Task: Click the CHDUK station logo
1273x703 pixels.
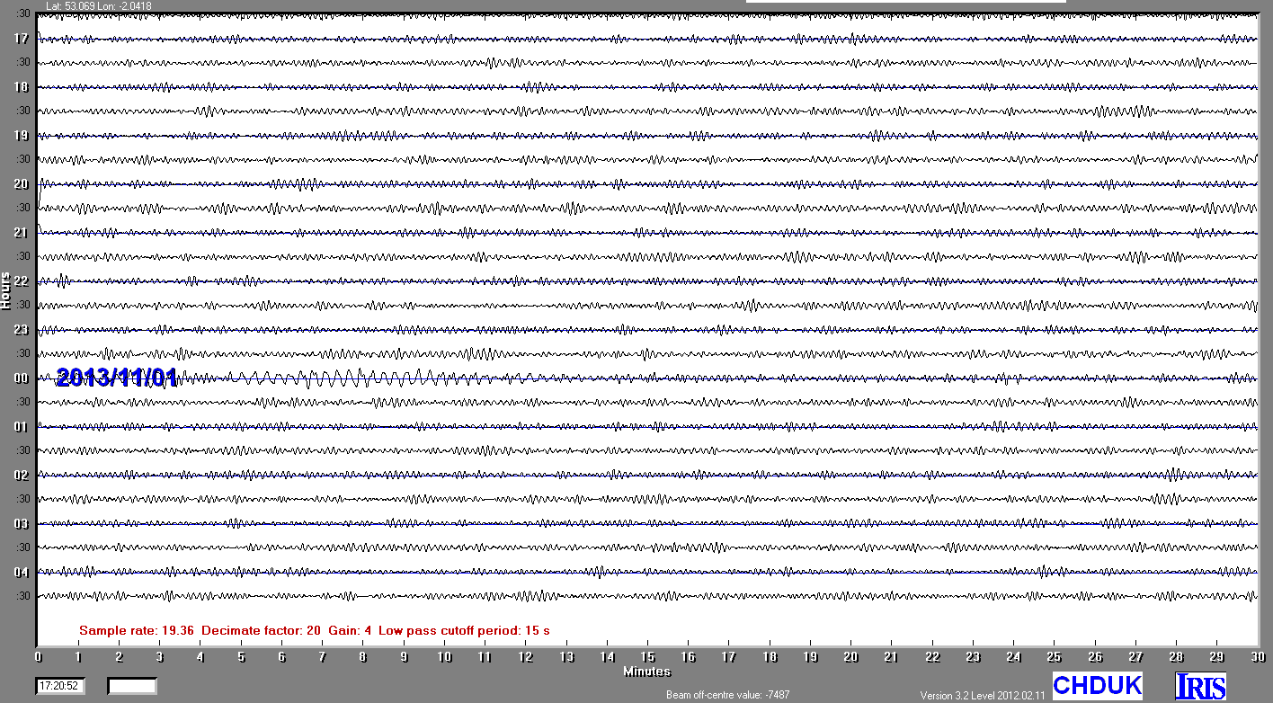Action: click(1097, 686)
